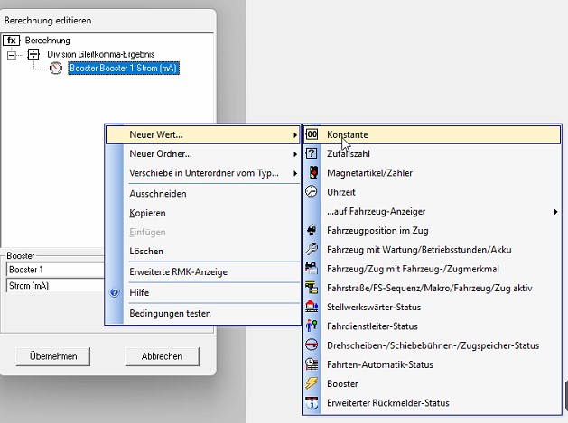Select Bedingungen testen menu entry
This screenshot has height=423, width=568.
(170, 314)
